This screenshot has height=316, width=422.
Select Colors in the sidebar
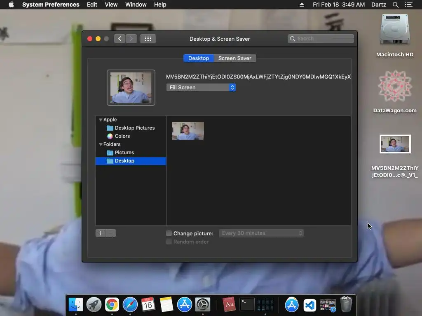(131, 136)
